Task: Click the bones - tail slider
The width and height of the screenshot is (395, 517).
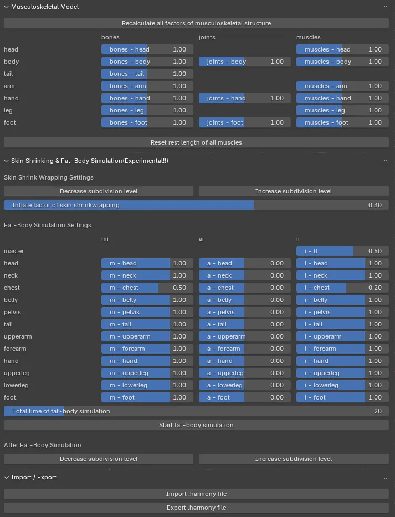Action: coord(147,74)
